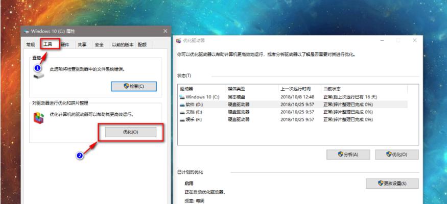Switch to the 安全 tab
Image resolution: width=447 pixels, height=204 pixels.
pyautogui.click(x=99, y=45)
